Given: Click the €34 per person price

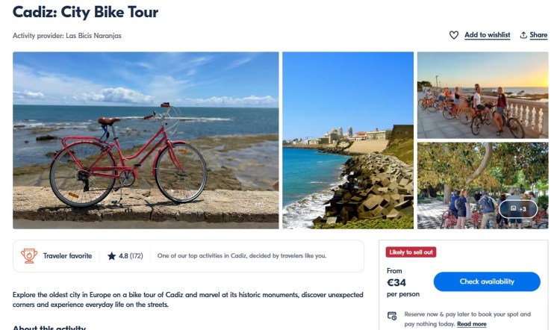Looking at the screenshot, I should [x=397, y=282].
